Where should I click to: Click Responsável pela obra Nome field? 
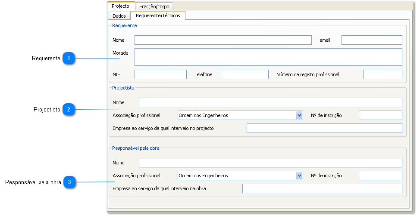tap(270, 163)
